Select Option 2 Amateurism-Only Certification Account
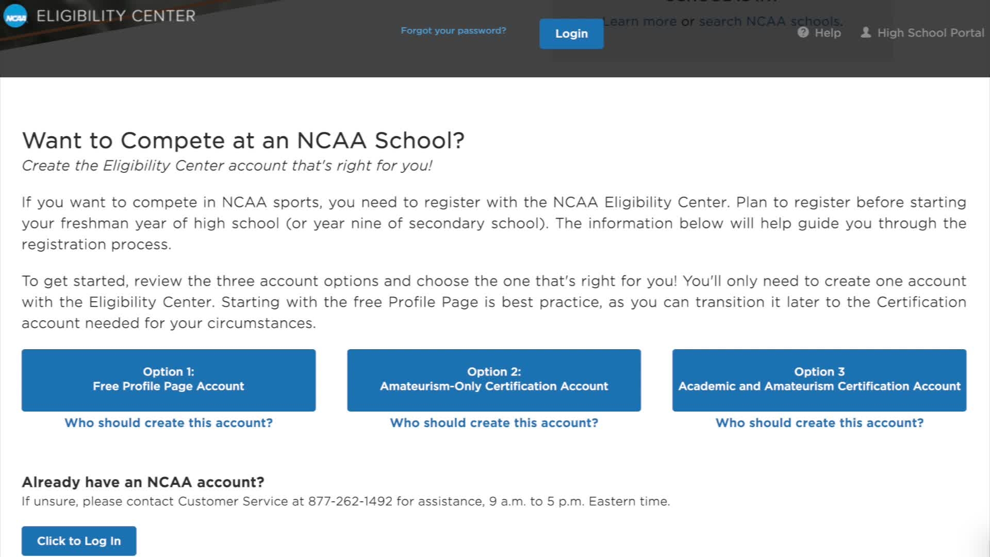Screen dimensions: 990x557 coord(494,380)
